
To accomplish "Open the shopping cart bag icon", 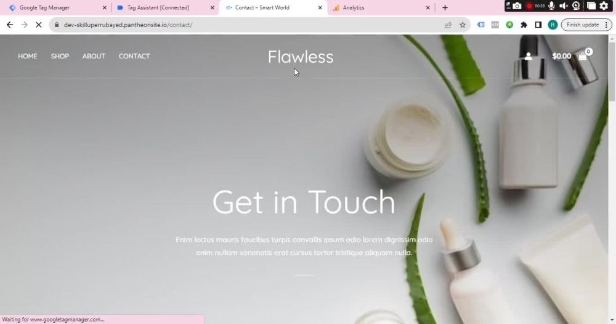I will pos(583,56).
